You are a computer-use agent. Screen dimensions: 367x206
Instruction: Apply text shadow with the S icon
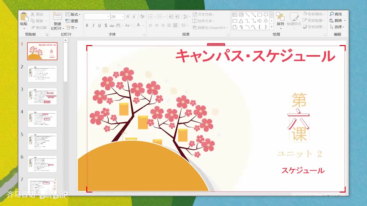click(106, 25)
